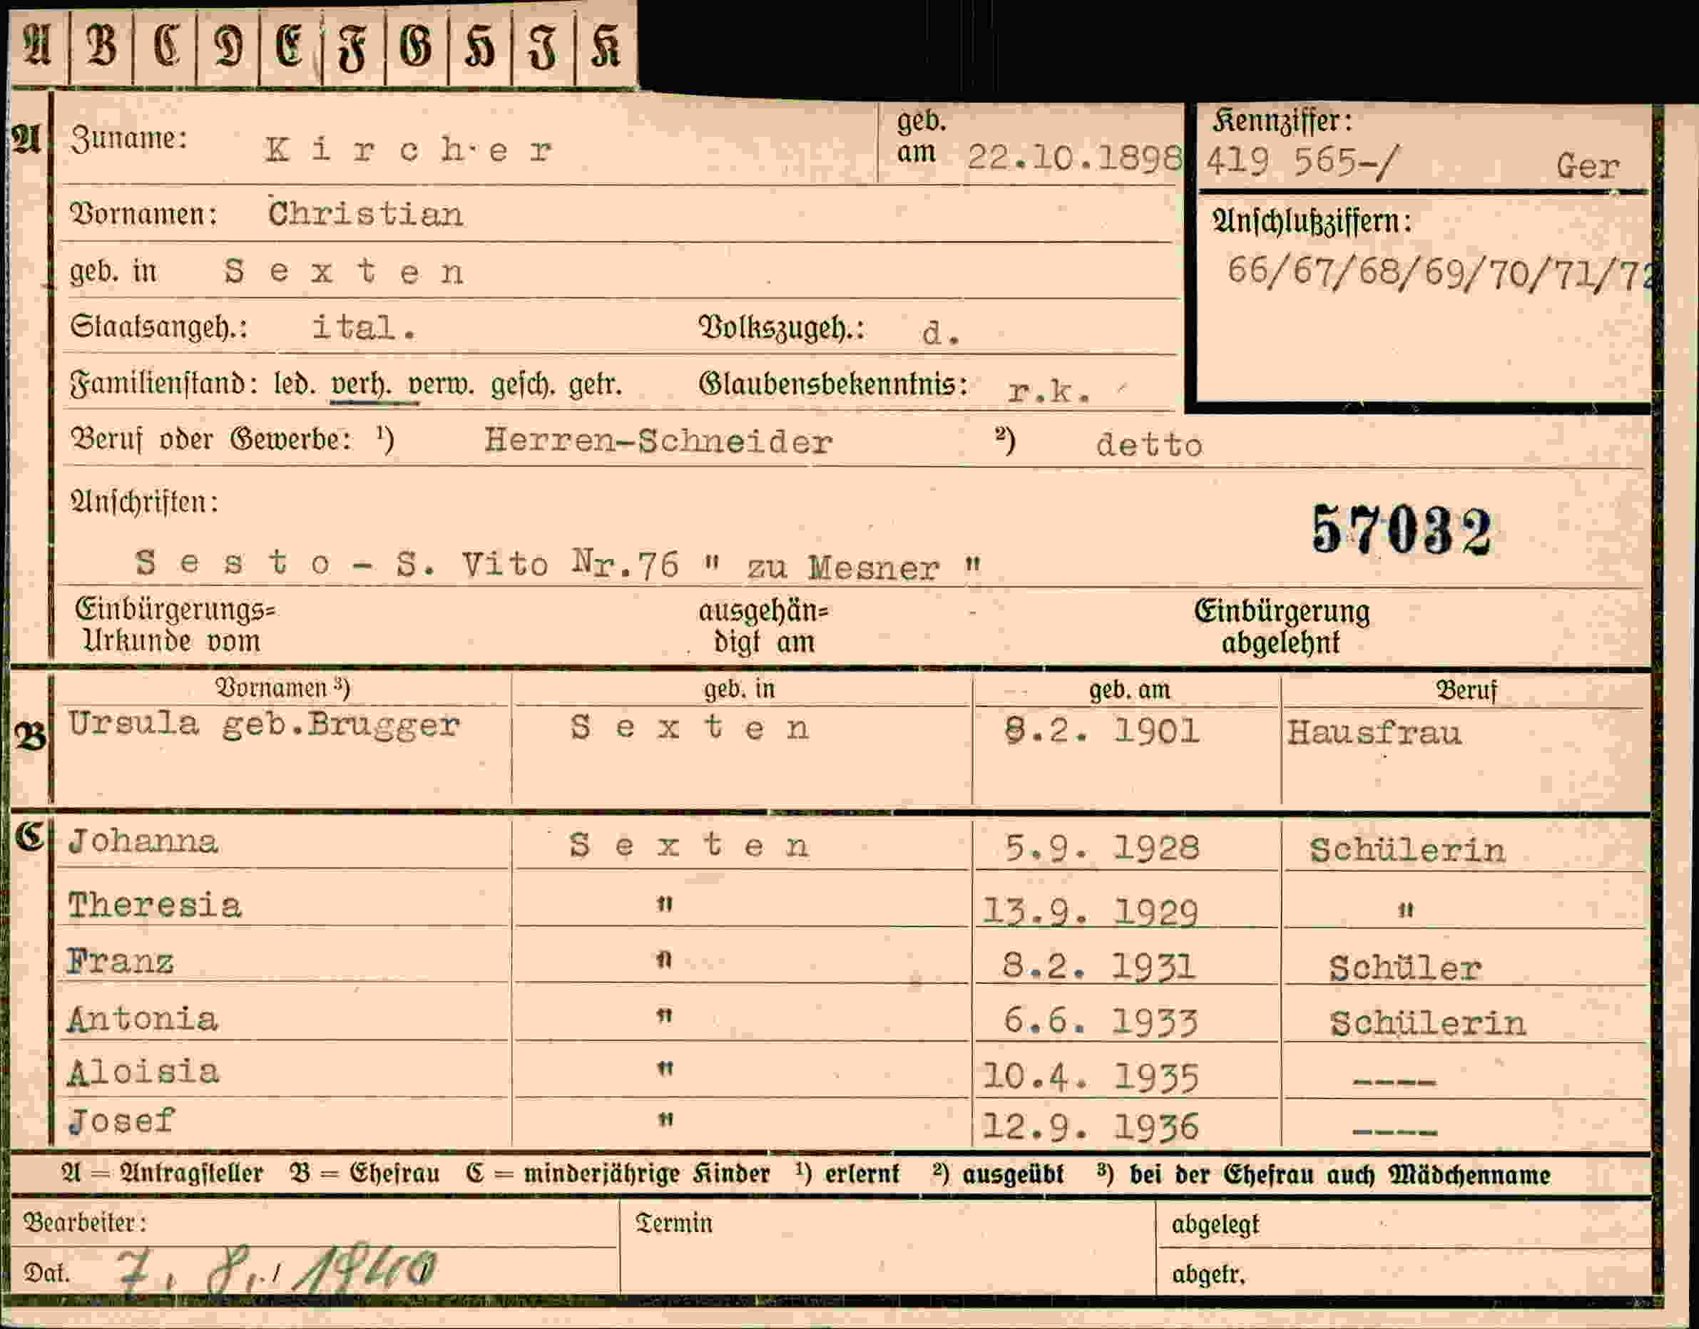1699x1329 pixels.
Task: Click the 'ausgehändigt am' label
Action: (763, 627)
